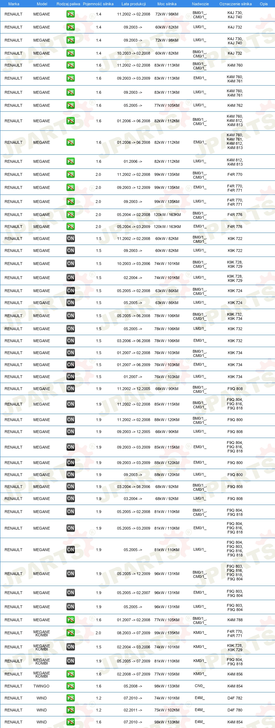
Task: Click production years 03.2006 -> 06.2008
Action: [x=134, y=341]
